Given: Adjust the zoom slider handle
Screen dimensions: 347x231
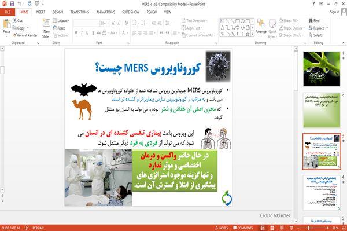Looking at the screenshot, I should pyautogui.click(x=309, y=228).
